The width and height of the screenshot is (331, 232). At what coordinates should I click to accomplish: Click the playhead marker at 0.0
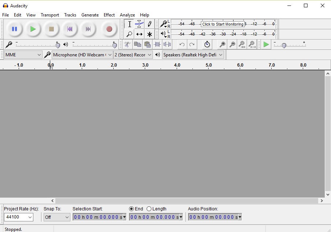(x=51, y=67)
